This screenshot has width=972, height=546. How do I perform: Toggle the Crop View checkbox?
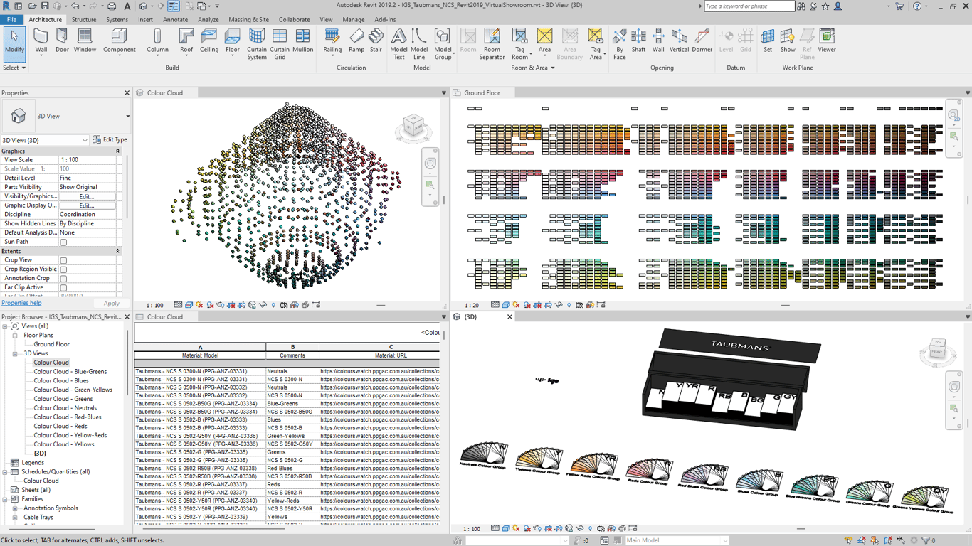tap(63, 261)
